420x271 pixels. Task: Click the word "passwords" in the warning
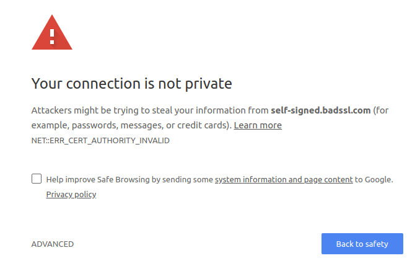pyautogui.click(x=93, y=125)
